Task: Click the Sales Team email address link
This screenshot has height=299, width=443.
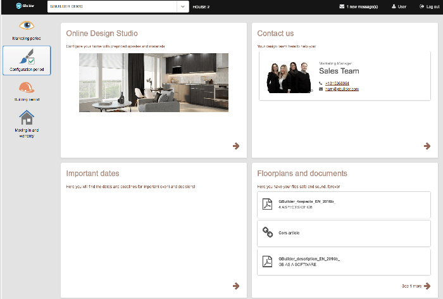Action: 342,89
